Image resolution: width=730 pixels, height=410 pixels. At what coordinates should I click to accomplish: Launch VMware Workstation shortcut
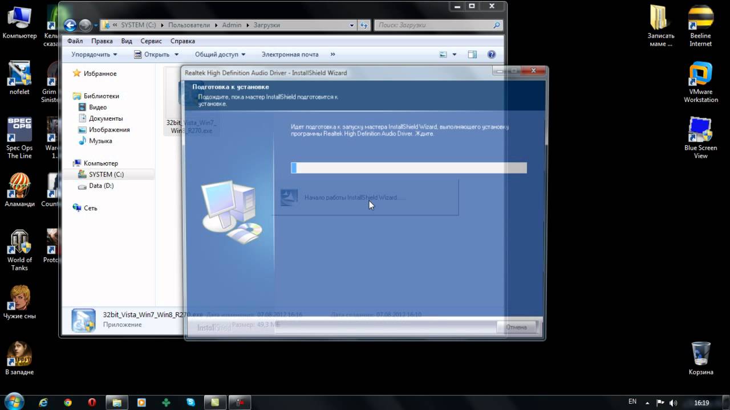point(700,82)
